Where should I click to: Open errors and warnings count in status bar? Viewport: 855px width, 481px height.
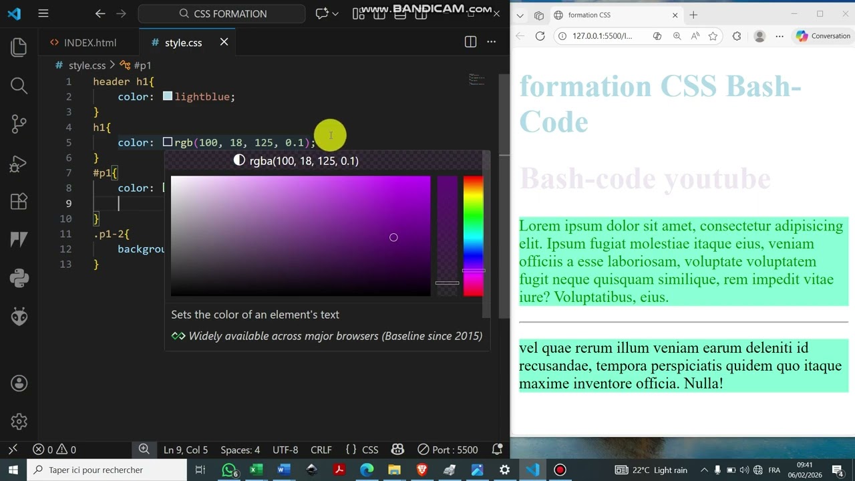pos(54,450)
